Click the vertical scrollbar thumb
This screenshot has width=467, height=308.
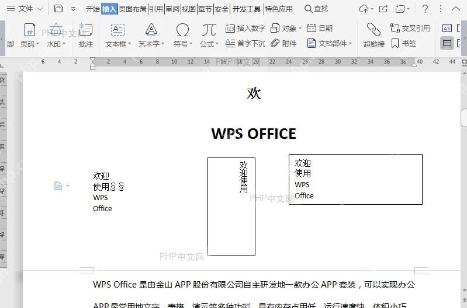(464, 118)
